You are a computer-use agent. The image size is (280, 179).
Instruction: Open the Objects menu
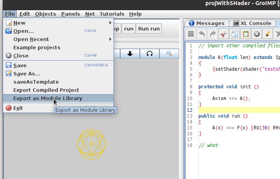(x=45, y=14)
